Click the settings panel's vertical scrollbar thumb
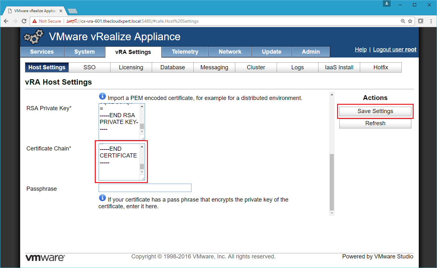Image resolution: width=437 pixels, height=268 pixels. pos(332,182)
